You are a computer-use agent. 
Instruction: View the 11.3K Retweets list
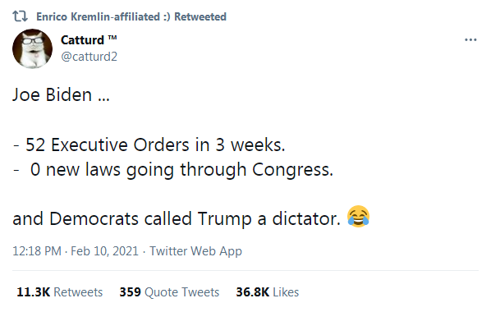(59, 292)
